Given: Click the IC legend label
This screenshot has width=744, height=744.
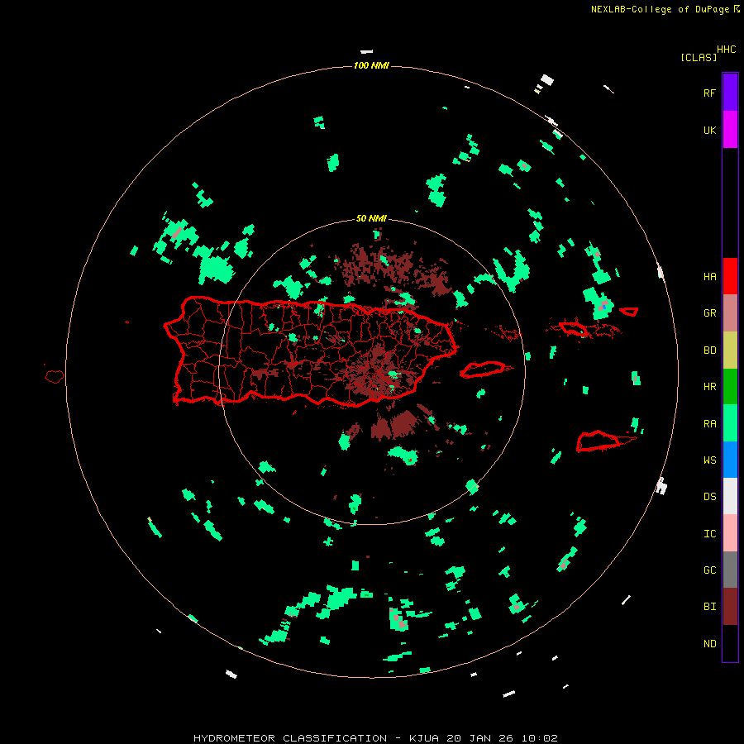Looking at the screenshot, I should pos(709,533).
